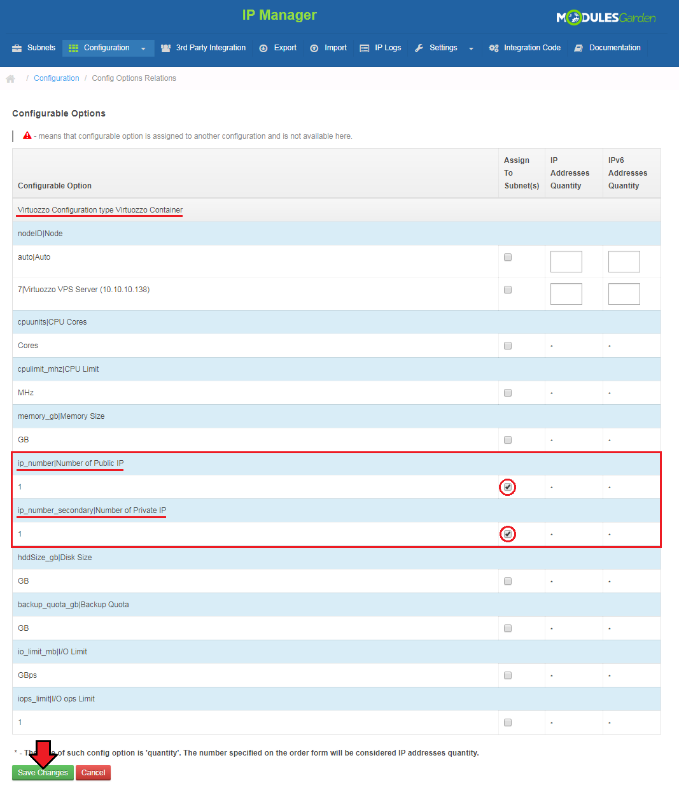The height and width of the screenshot is (788, 679).
Task: Click the 'io_limit_mb|I/O Limit' row
Action: pyautogui.click(x=337, y=652)
